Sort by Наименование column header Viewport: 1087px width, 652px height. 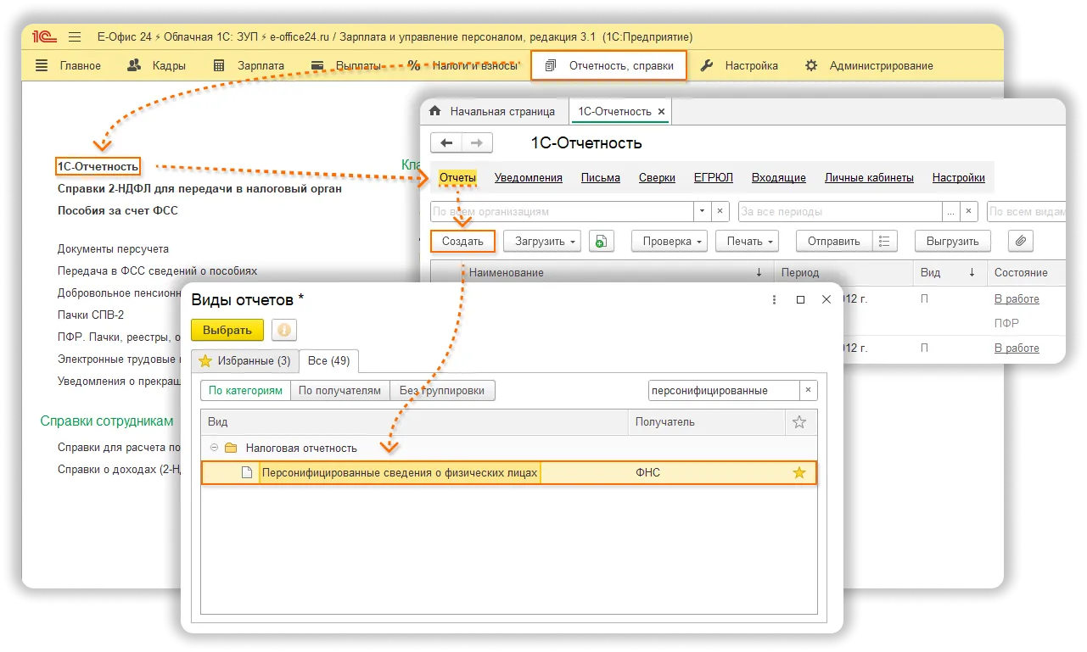[x=618, y=272]
